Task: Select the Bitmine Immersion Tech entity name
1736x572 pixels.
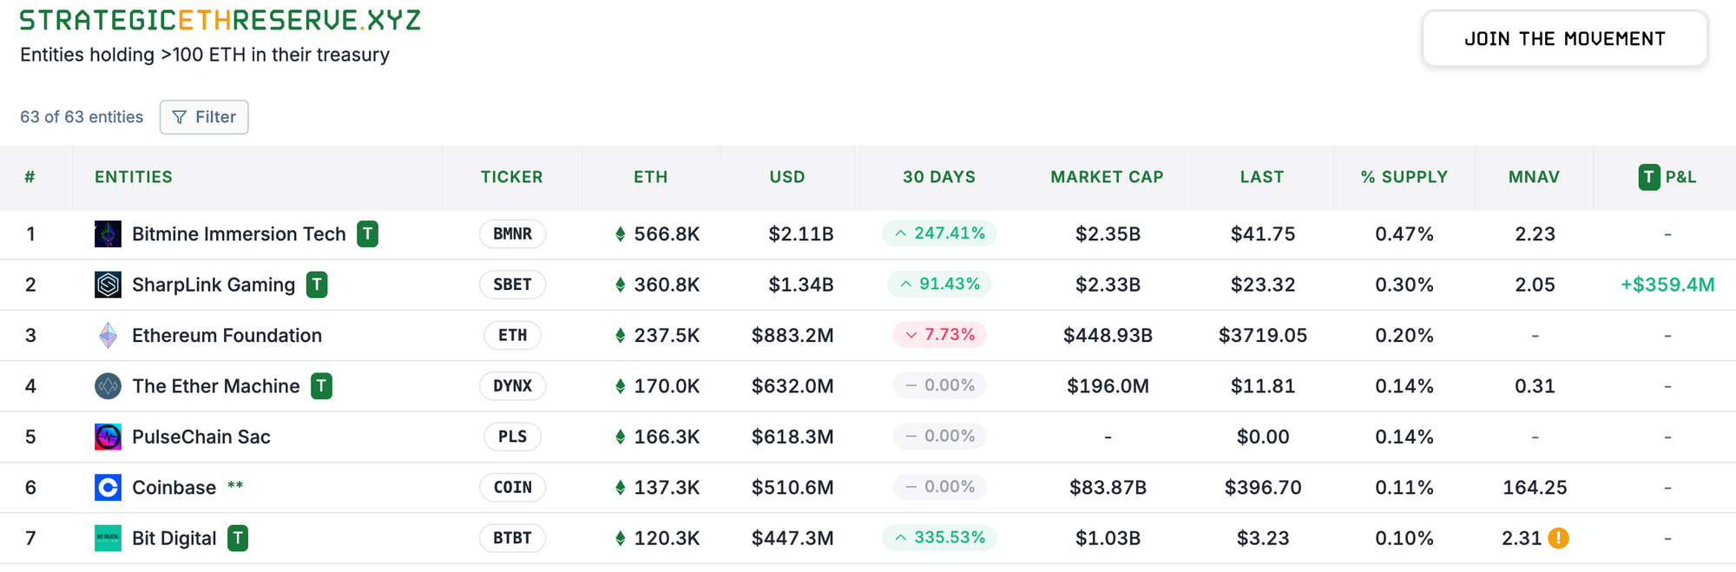Action: point(239,234)
